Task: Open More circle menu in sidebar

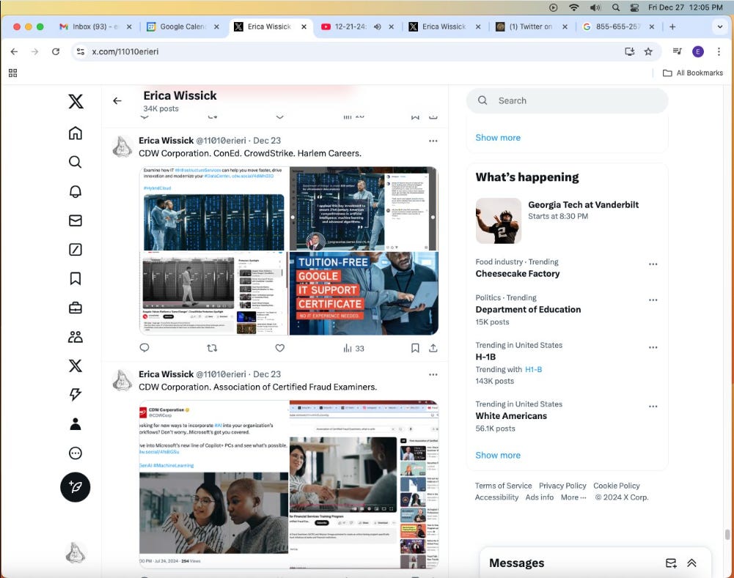Action: tap(76, 453)
